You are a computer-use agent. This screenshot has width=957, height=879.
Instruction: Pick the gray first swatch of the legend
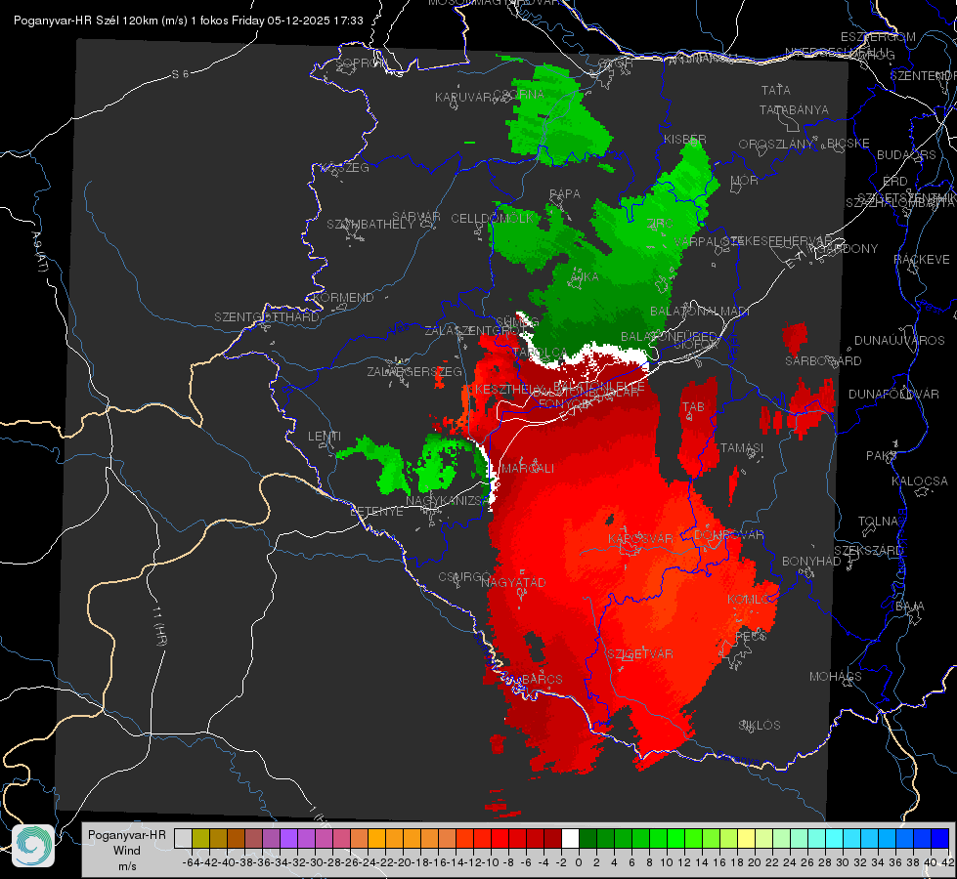[183, 838]
